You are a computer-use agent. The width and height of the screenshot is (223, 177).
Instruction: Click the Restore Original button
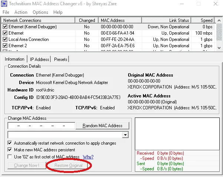68,165
